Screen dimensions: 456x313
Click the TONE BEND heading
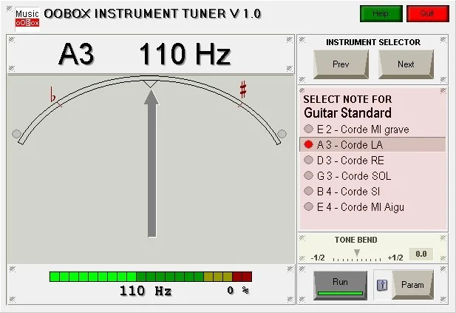click(x=356, y=240)
